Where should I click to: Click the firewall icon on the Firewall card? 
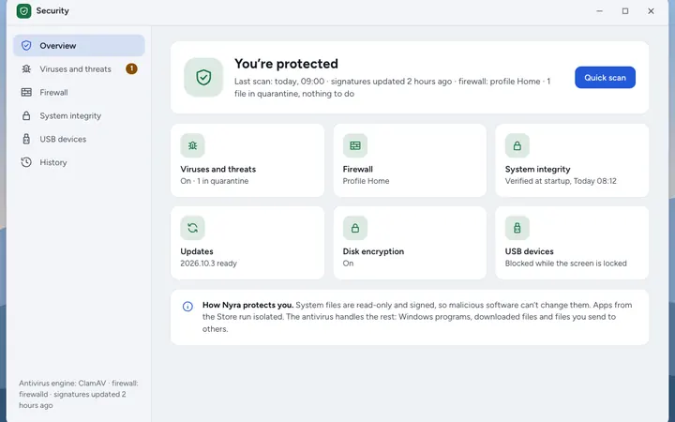pyautogui.click(x=355, y=145)
